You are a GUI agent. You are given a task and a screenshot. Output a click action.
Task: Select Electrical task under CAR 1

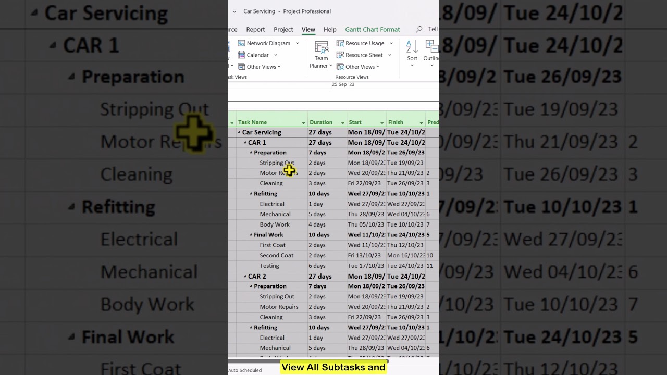click(x=272, y=204)
